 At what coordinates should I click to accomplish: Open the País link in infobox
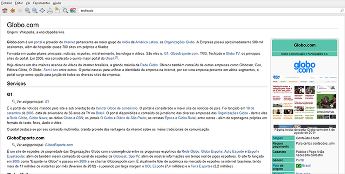(276, 166)
